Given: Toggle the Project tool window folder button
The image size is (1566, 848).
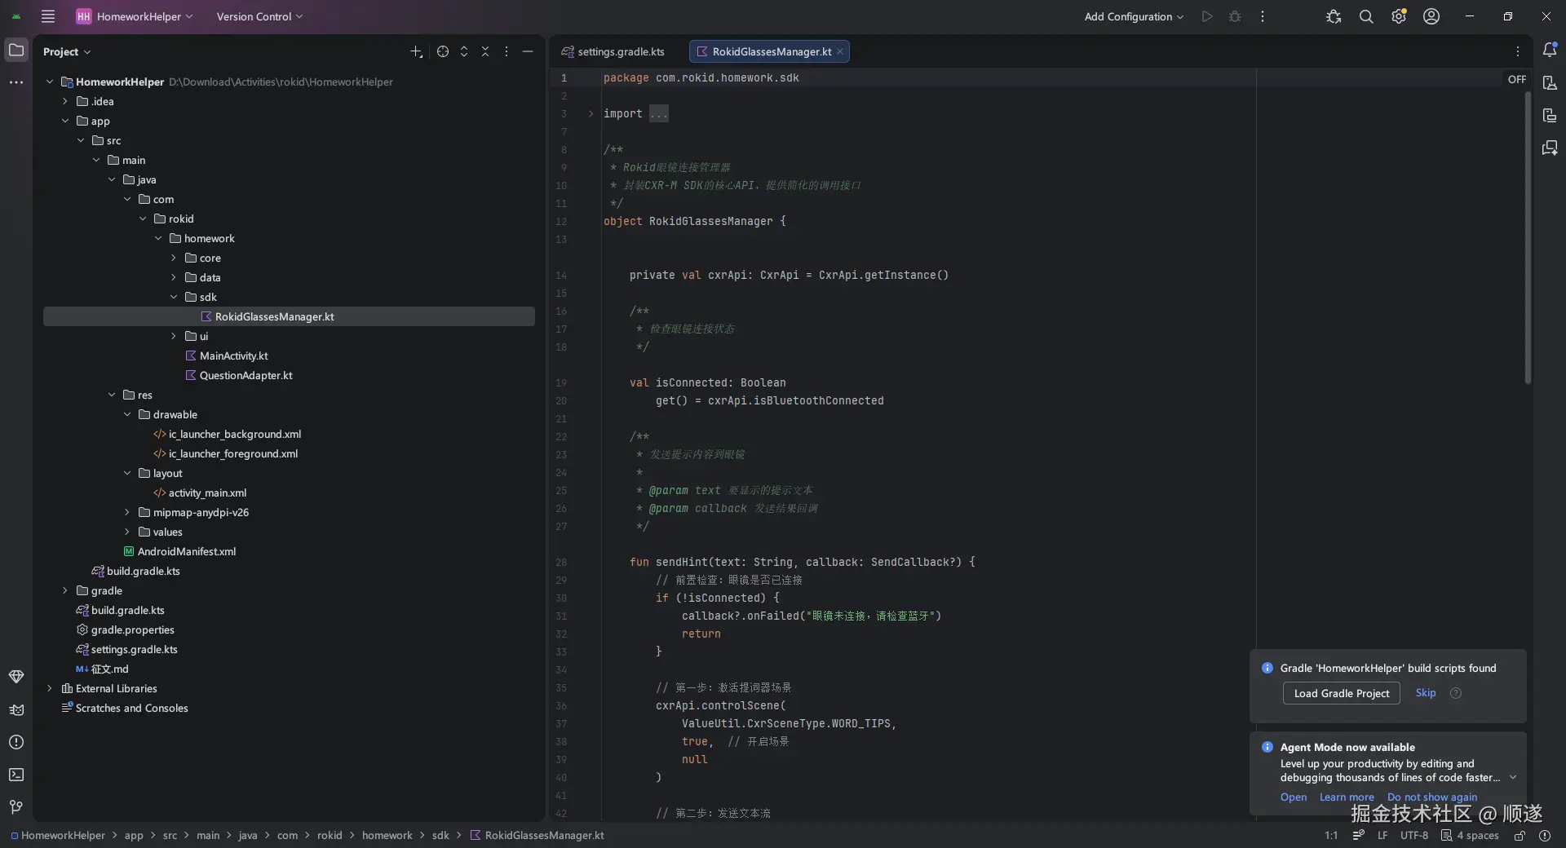Looking at the screenshot, I should pyautogui.click(x=16, y=51).
